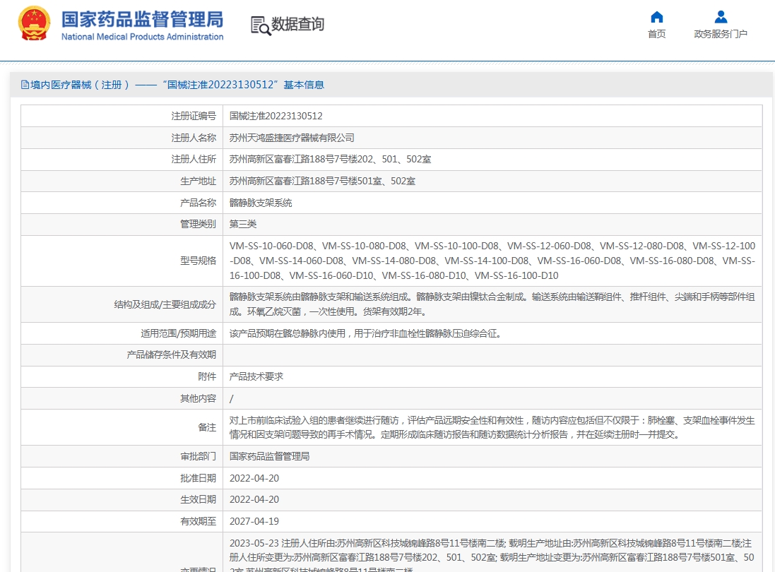
Task: Open the 政务服务门户 user icon
Action: point(721,17)
